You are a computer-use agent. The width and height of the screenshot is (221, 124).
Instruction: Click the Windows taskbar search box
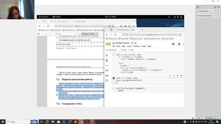coord(18,122)
